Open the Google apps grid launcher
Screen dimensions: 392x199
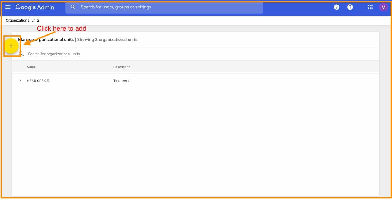pos(370,7)
